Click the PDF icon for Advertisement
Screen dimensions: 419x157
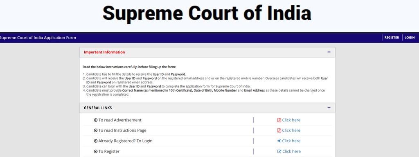point(279,120)
